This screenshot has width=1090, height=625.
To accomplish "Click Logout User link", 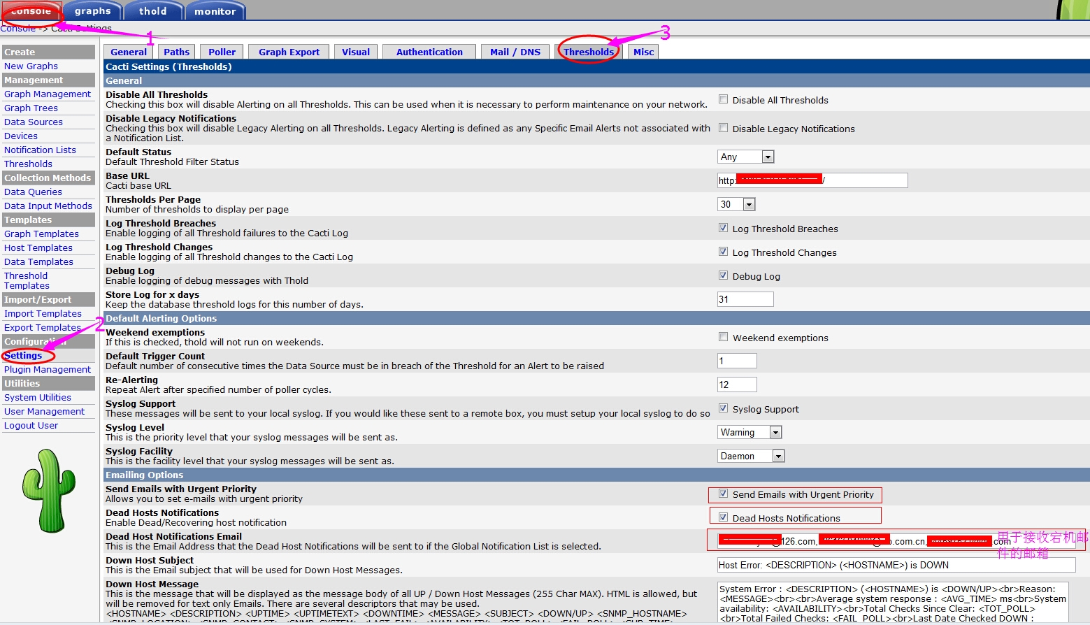I will point(31,425).
